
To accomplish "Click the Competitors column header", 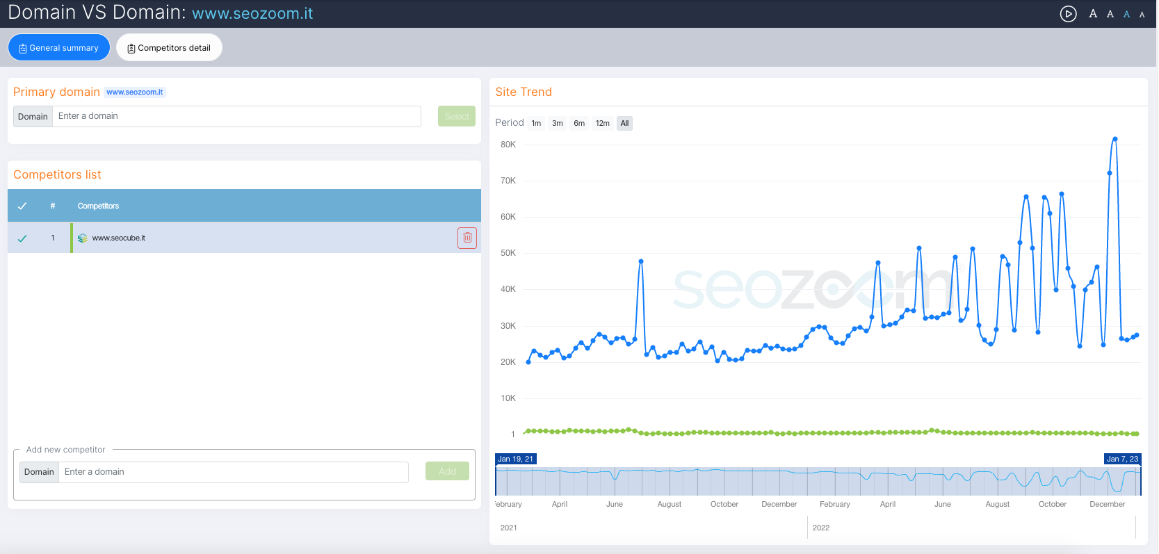I will (x=98, y=206).
